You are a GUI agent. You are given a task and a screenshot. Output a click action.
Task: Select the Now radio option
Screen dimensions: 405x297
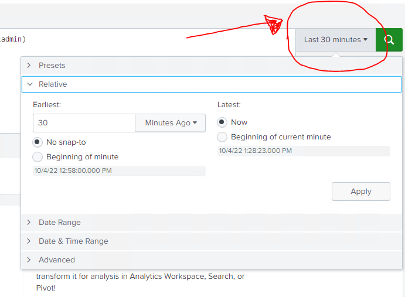[222, 122]
